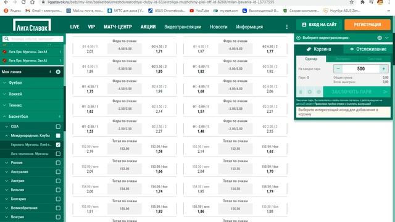Open the my.eset.com bookmark

(x=226, y=10)
